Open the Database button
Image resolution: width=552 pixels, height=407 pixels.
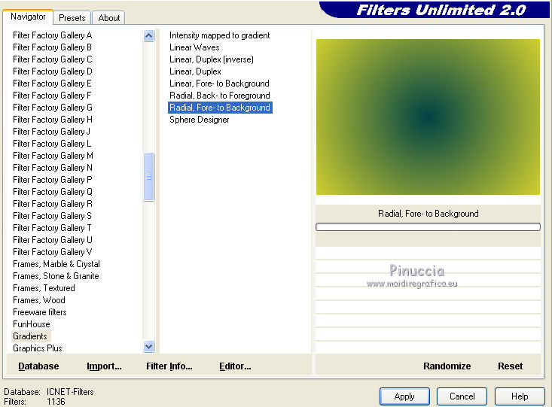(38, 366)
